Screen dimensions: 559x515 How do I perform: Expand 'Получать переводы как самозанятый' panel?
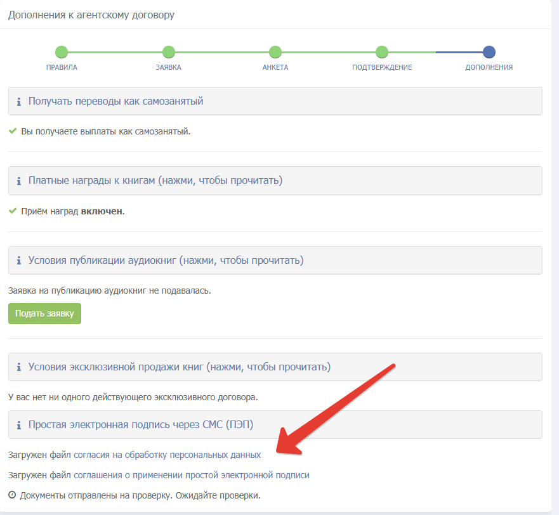coord(275,101)
